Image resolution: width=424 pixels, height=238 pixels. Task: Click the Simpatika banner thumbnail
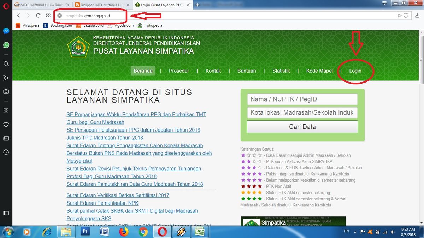(293, 221)
